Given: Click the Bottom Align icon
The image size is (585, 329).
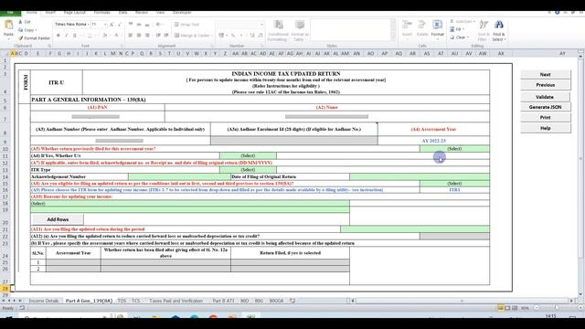Looking at the screenshot, I should pos(147,25).
